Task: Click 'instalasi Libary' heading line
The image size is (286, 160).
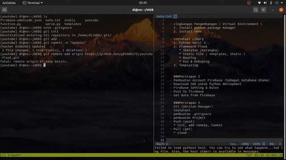Action: coord(187,39)
